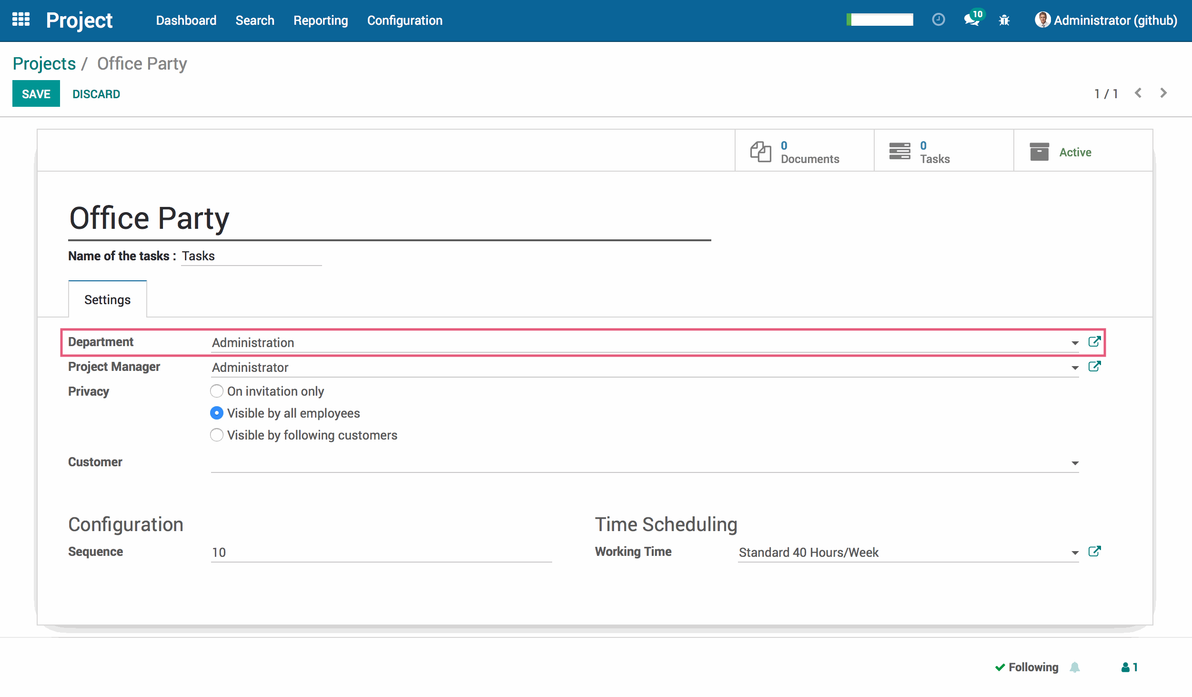Toggle Visible by all employees privacy option
Viewport: 1192px width, 697px height.
[215, 412]
